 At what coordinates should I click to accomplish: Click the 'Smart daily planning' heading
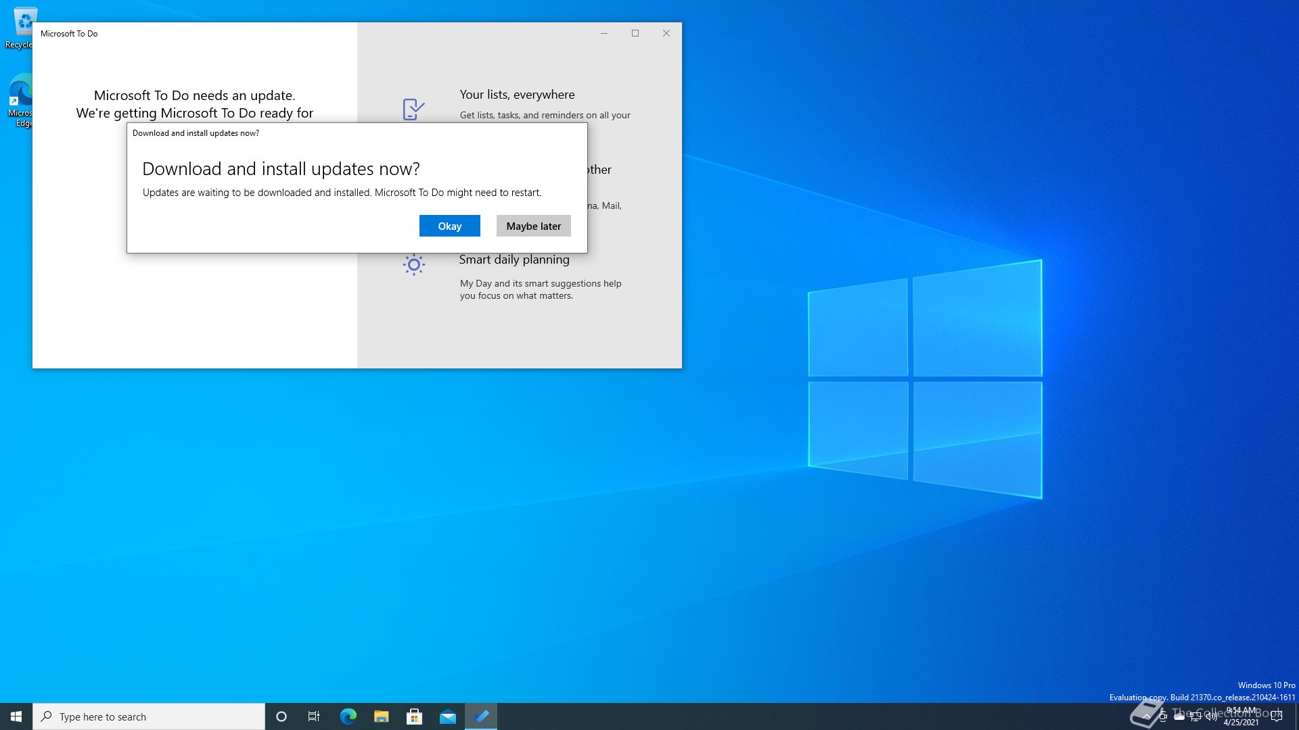coord(514,260)
